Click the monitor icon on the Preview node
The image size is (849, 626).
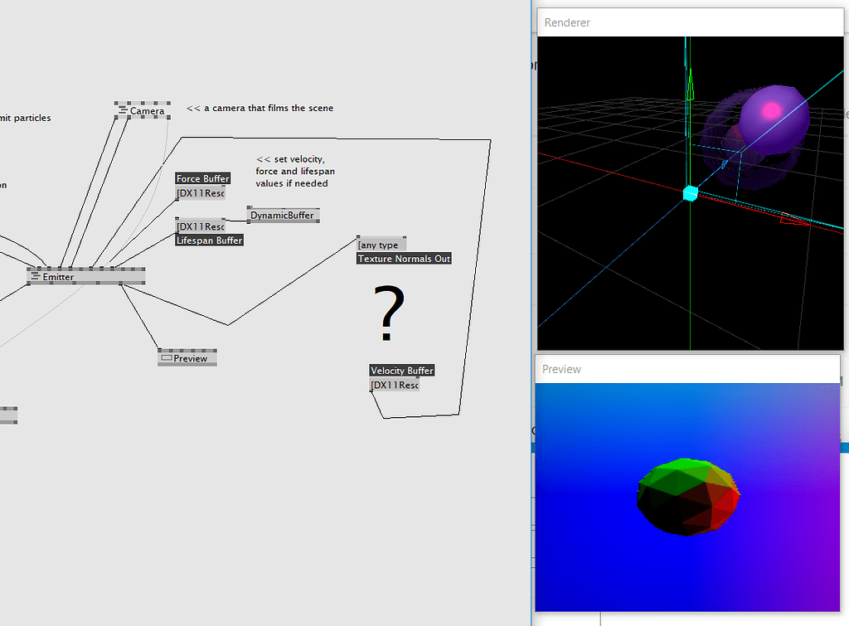click(x=167, y=358)
